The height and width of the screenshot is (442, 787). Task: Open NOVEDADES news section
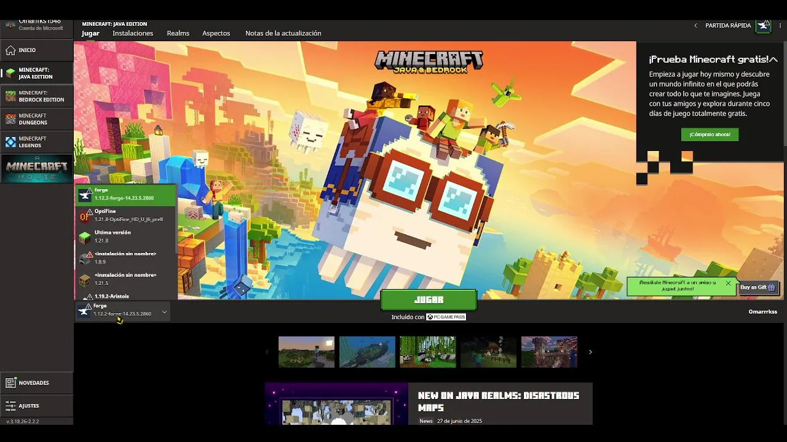(36, 382)
